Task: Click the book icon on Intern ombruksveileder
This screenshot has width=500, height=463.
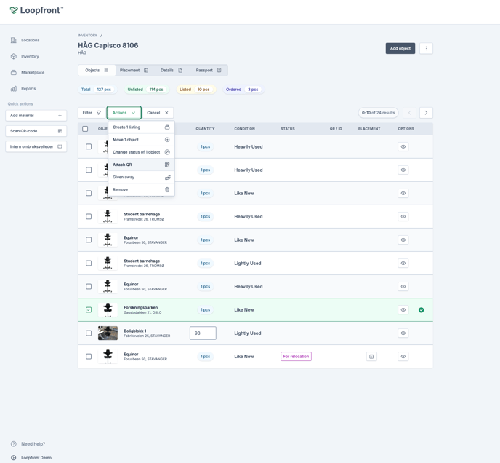Action: coord(60,146)
